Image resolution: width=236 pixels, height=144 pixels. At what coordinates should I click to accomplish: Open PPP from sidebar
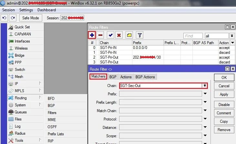[x=26, y=62]
